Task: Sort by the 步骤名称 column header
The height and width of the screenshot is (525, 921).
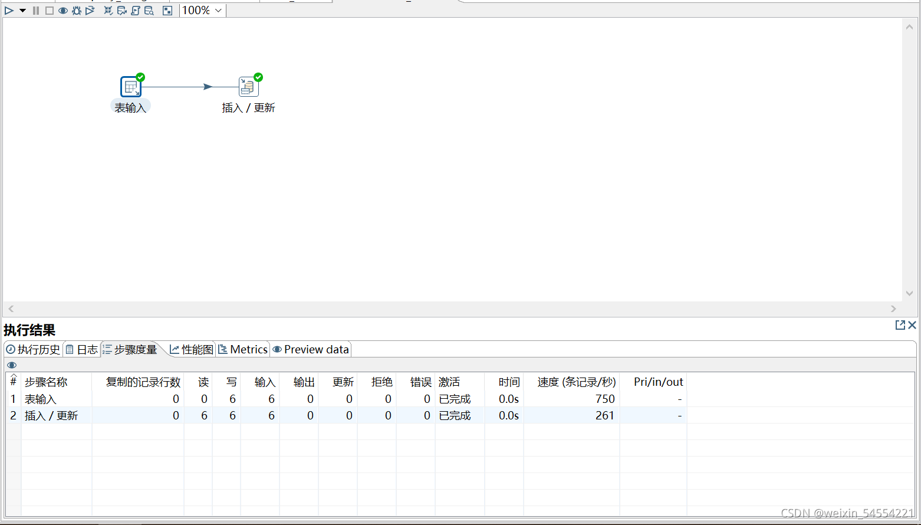Action: pyautogui.click(x=57, y=382)
